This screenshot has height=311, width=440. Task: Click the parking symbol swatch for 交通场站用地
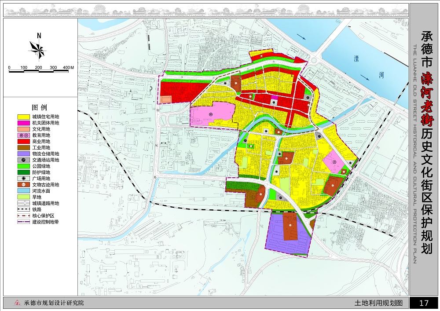pyautogui.click(x=24, y=160)
